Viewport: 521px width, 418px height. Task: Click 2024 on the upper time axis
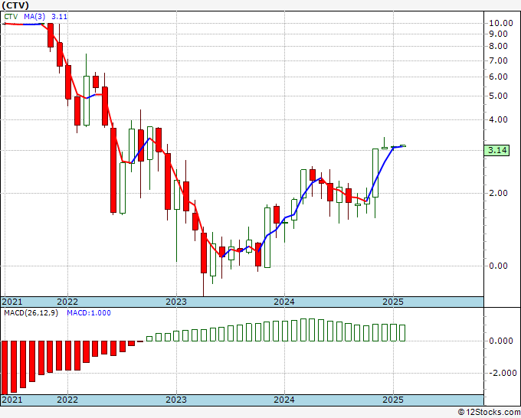(x=284, y=302)
